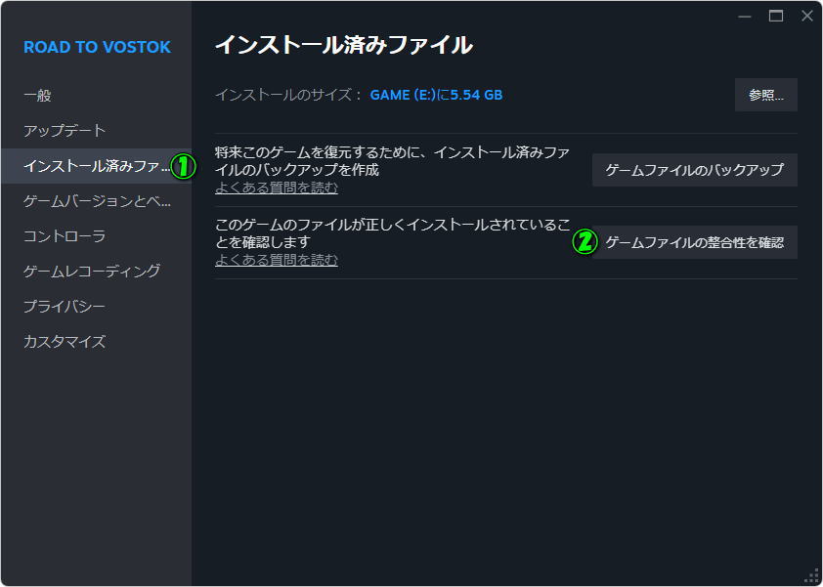The image size is (823, 587).
Task: Open よくある質問を読む link under integrity check description
Action: [277, 260]
